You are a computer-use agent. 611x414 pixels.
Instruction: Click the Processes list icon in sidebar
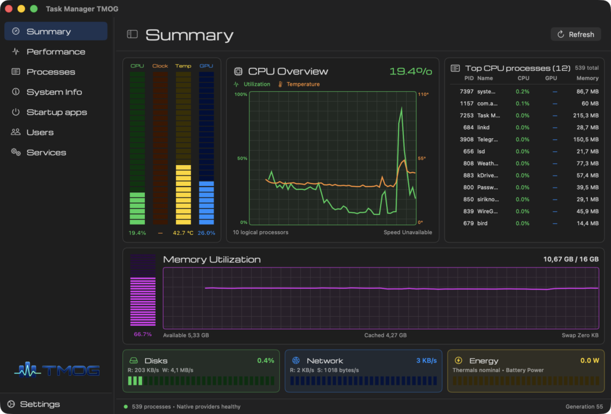pyautogui.click(x=16, y=71)
